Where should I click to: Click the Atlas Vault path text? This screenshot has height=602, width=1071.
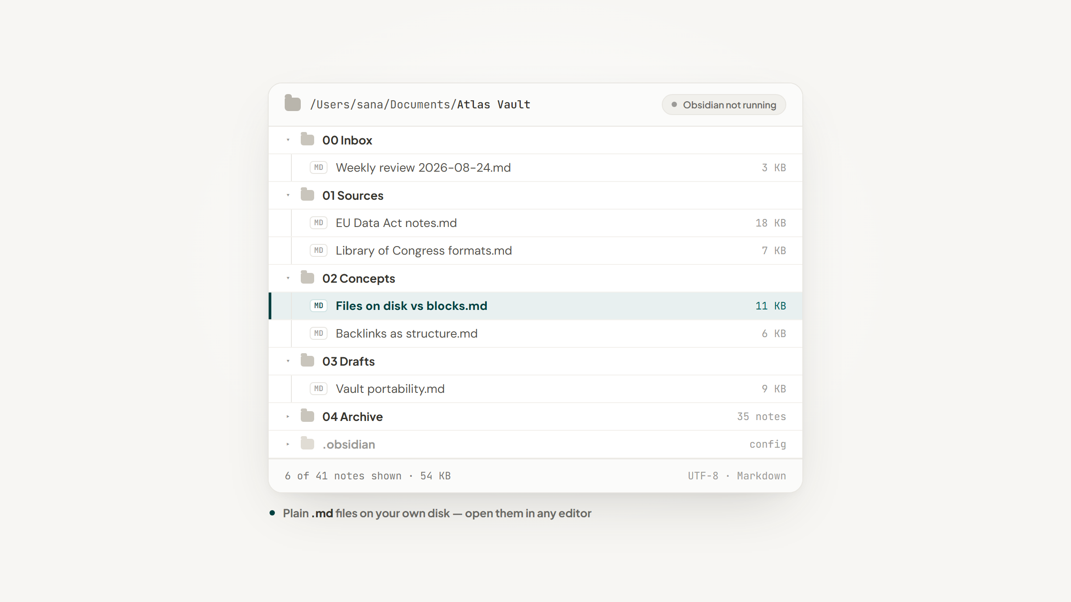(494, 105)
